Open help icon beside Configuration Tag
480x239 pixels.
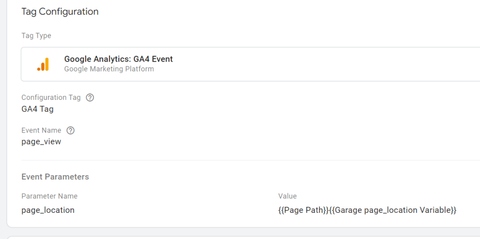pyautogui.click(x=89, y=98)
